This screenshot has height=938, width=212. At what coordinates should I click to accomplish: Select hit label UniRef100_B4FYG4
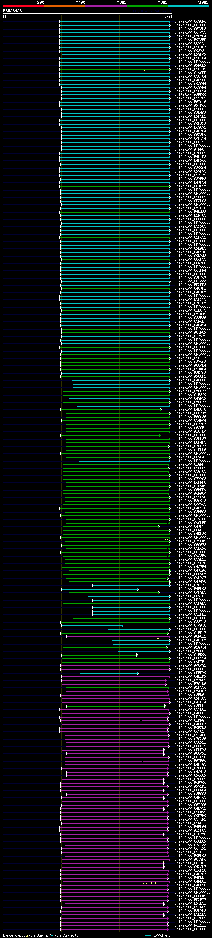(190, 131)
